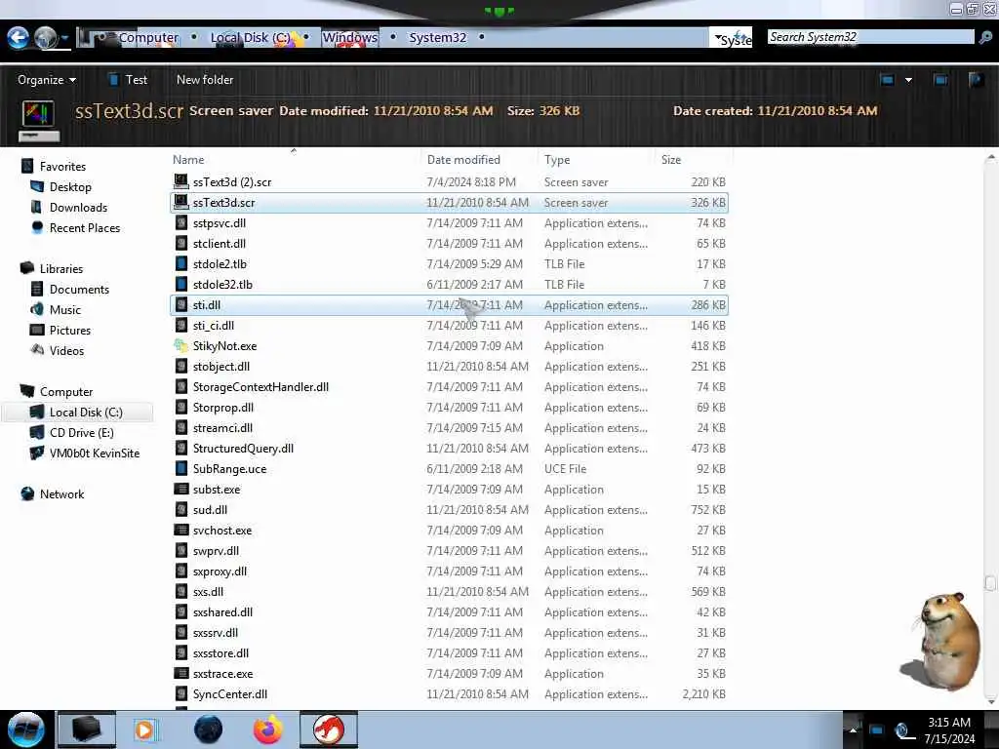Select the stobject.dll file name
Image resolution: width=999 pixels, height=749 pixels.
pos(221,367)
